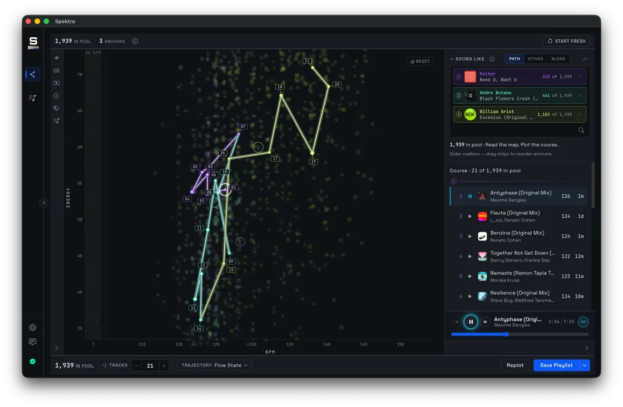Increase the track count with the plus button

[x=164, y=366]
